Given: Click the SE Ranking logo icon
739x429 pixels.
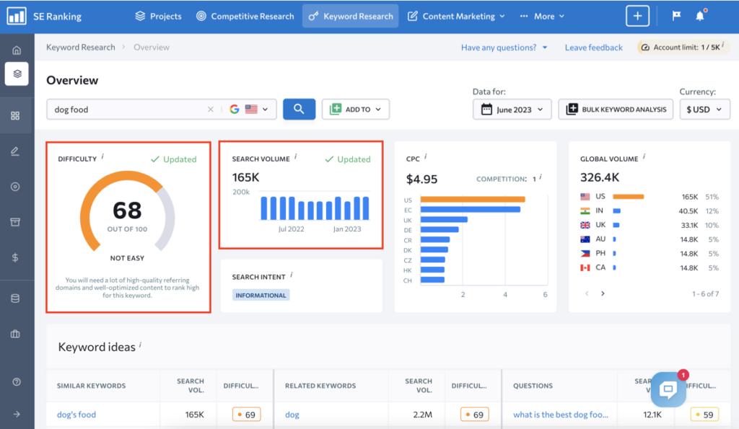Looking at the screenshot, I should point(17,16).
